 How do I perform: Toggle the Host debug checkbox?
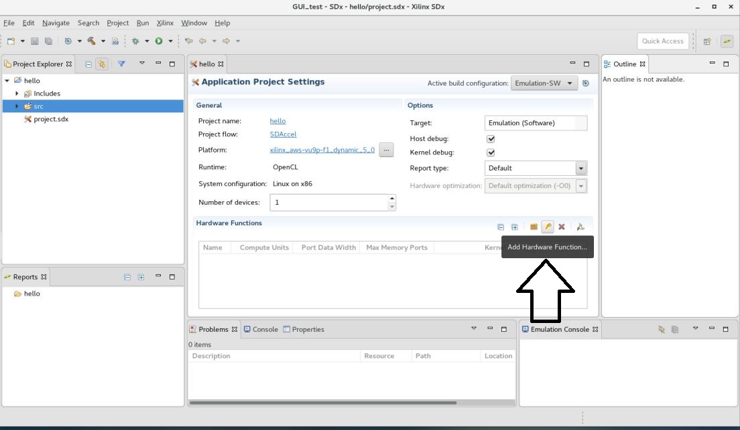491,139
